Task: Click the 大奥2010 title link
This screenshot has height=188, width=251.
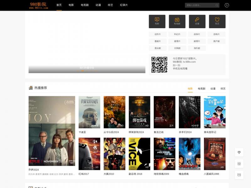Action: (x=109, y=174)
